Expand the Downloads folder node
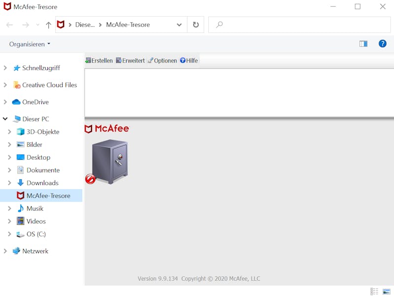The height and width of the screenshot is (297, 394). pos(9,183)
